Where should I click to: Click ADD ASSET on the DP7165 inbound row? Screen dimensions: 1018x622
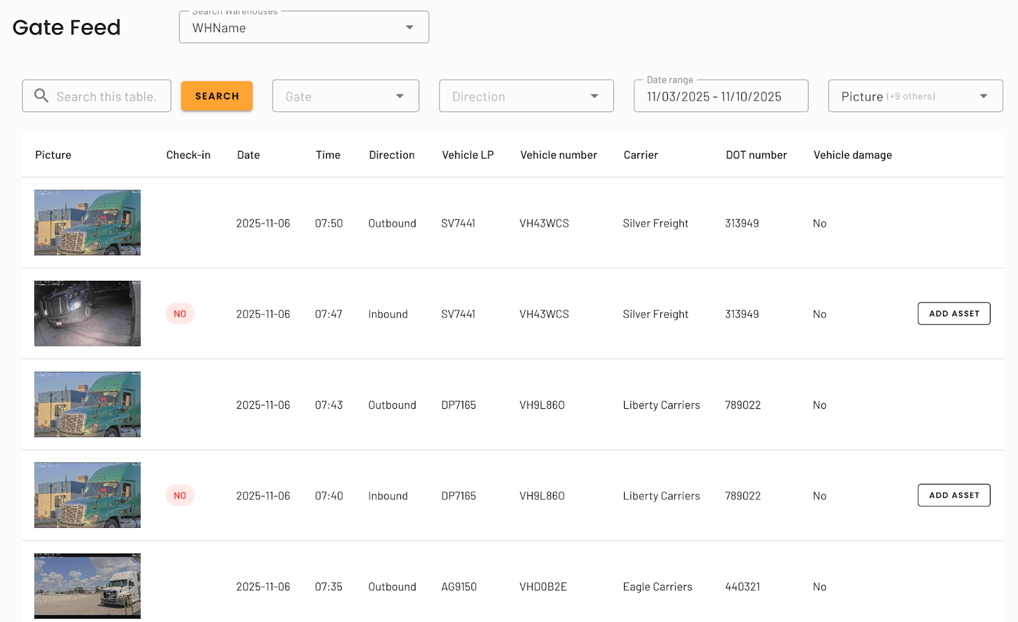coord(953,495)
